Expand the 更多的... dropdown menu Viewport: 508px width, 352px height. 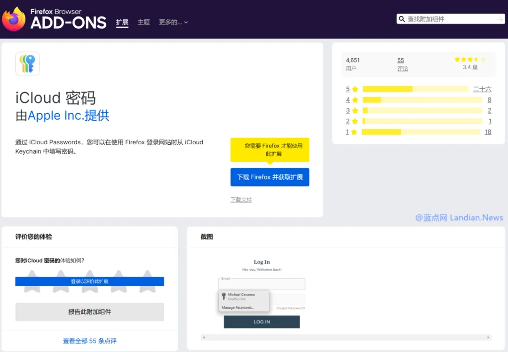point(173,23)
